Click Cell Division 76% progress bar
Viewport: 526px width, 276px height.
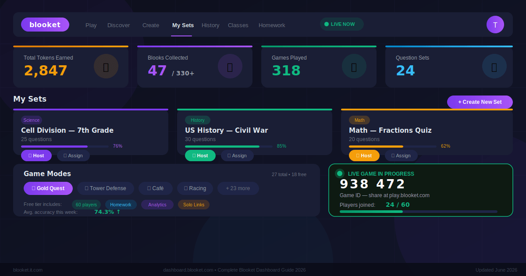tap(65, 146)
